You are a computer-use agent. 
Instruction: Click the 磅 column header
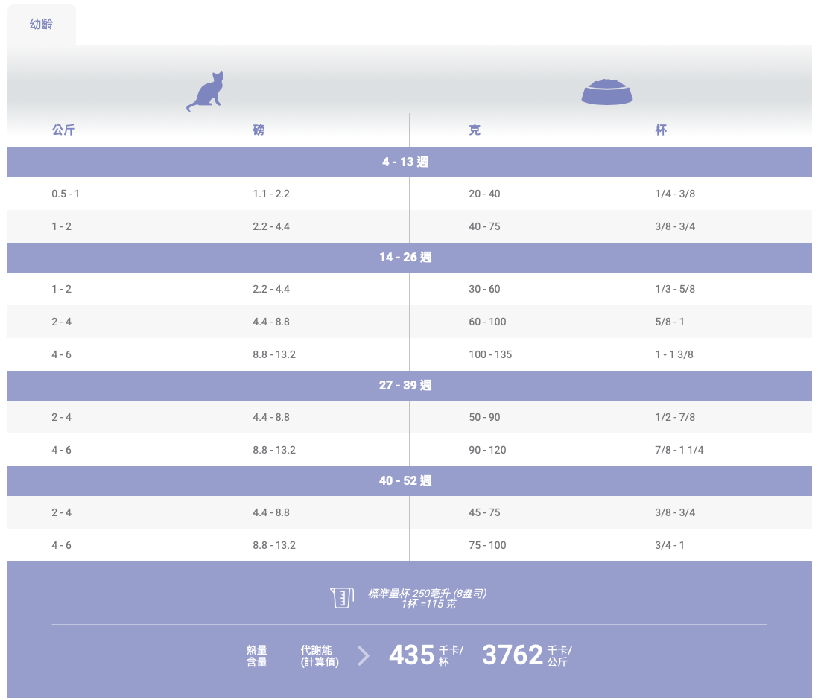tap(259, 130)
